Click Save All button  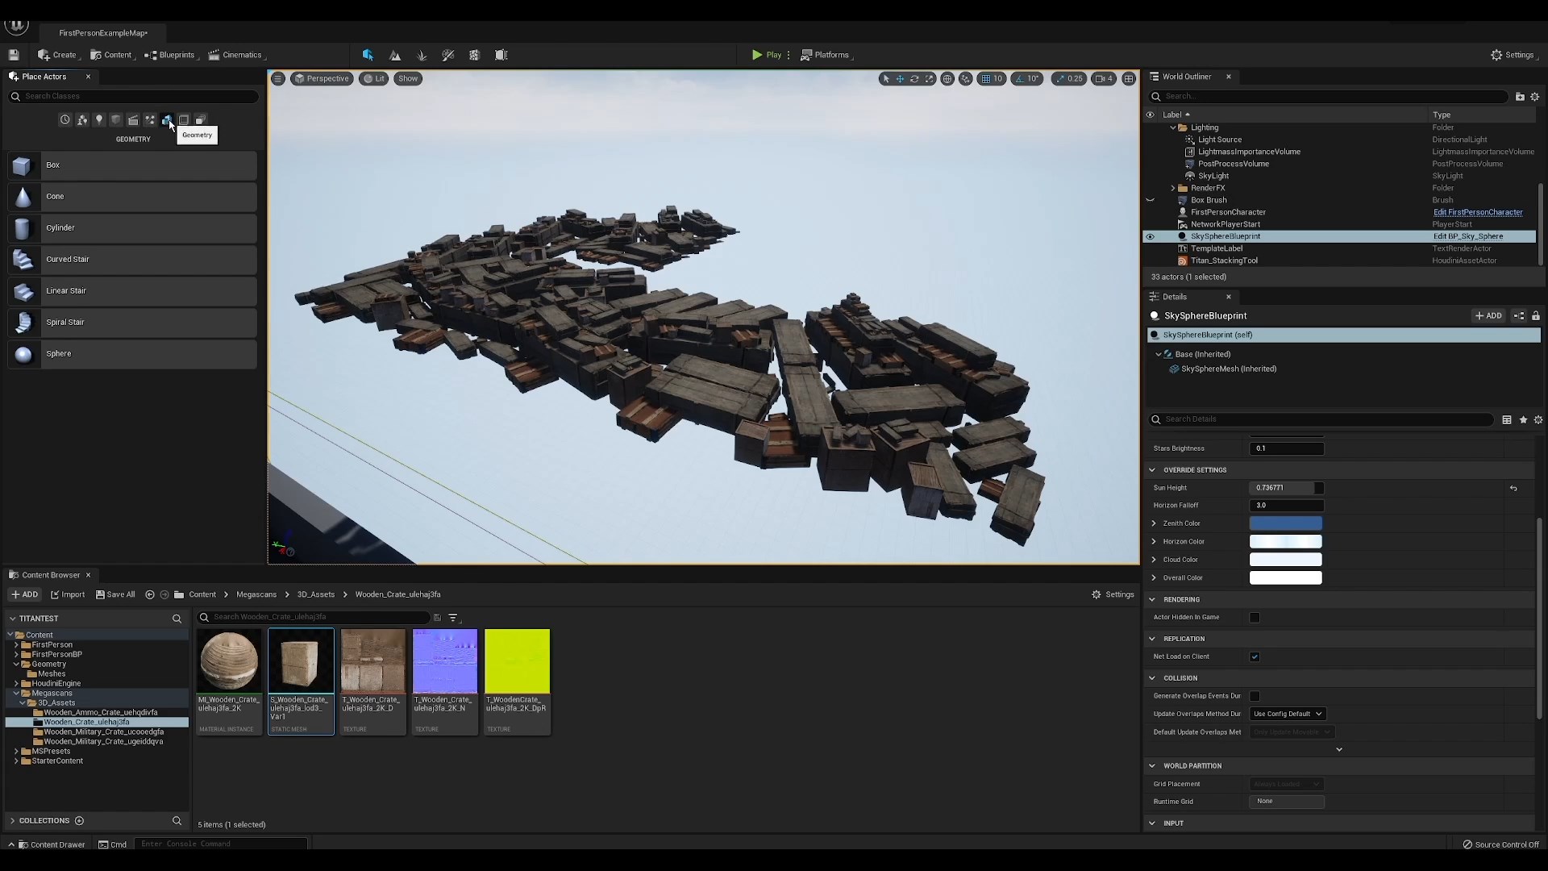[115, 594]
